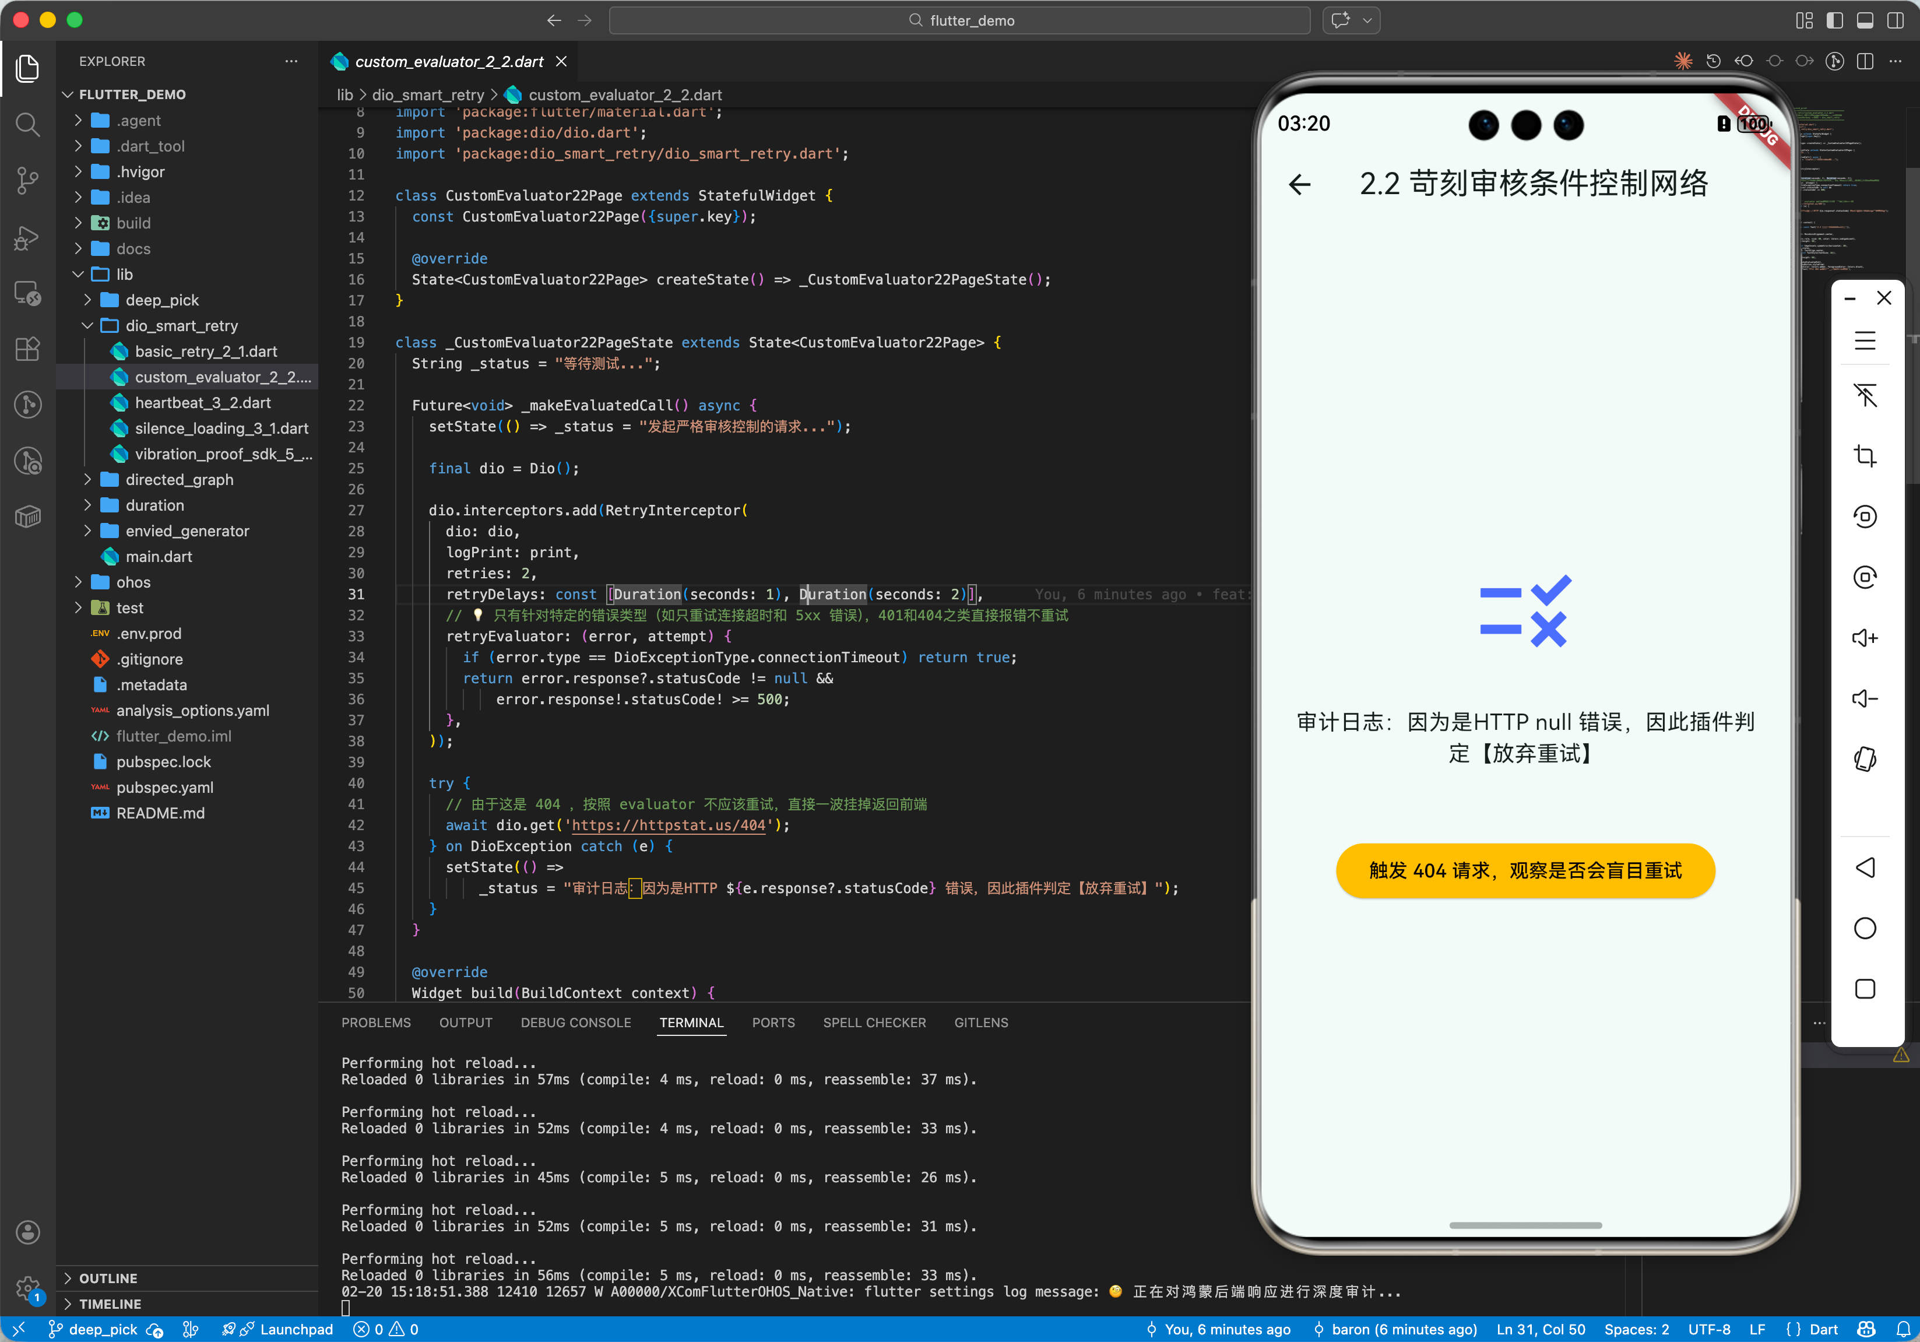The height and width of the screenshot is (1342, 1920).
Task: Open Run and Debug view
Action: coord(27,237)
